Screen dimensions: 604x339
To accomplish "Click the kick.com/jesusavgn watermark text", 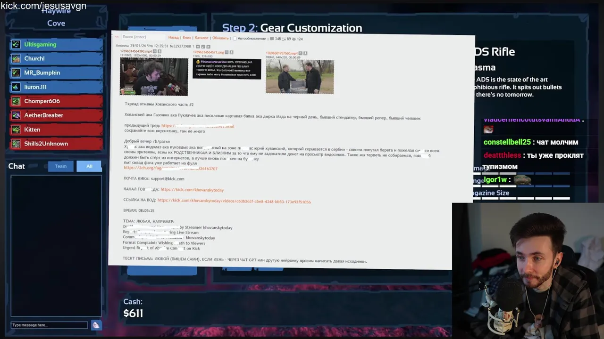I will coord(43,6).
